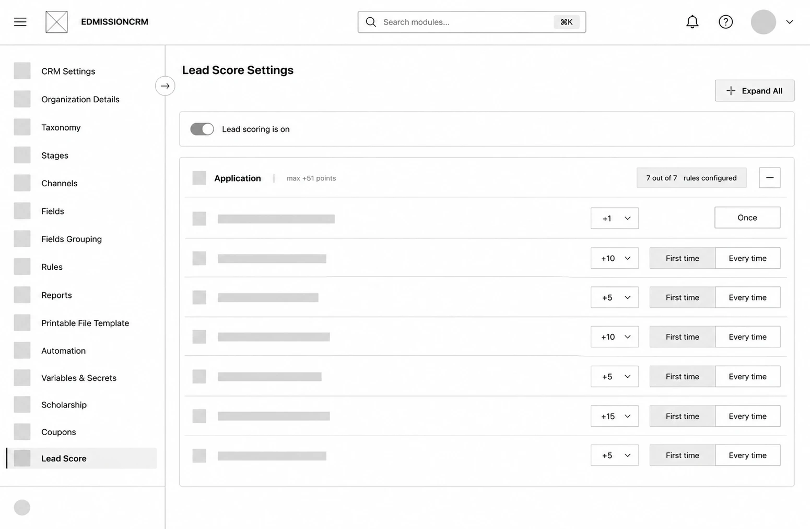810x529 pixels.
Task: Select First time in the +15 row
Action: (x=683, y=416)
